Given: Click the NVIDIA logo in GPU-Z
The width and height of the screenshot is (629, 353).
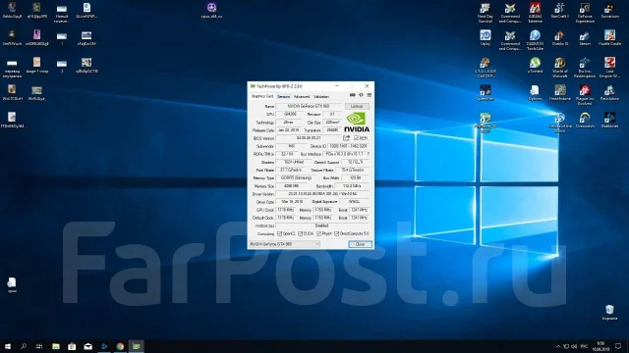Looking at the screenshot, I should pos(357,123).
